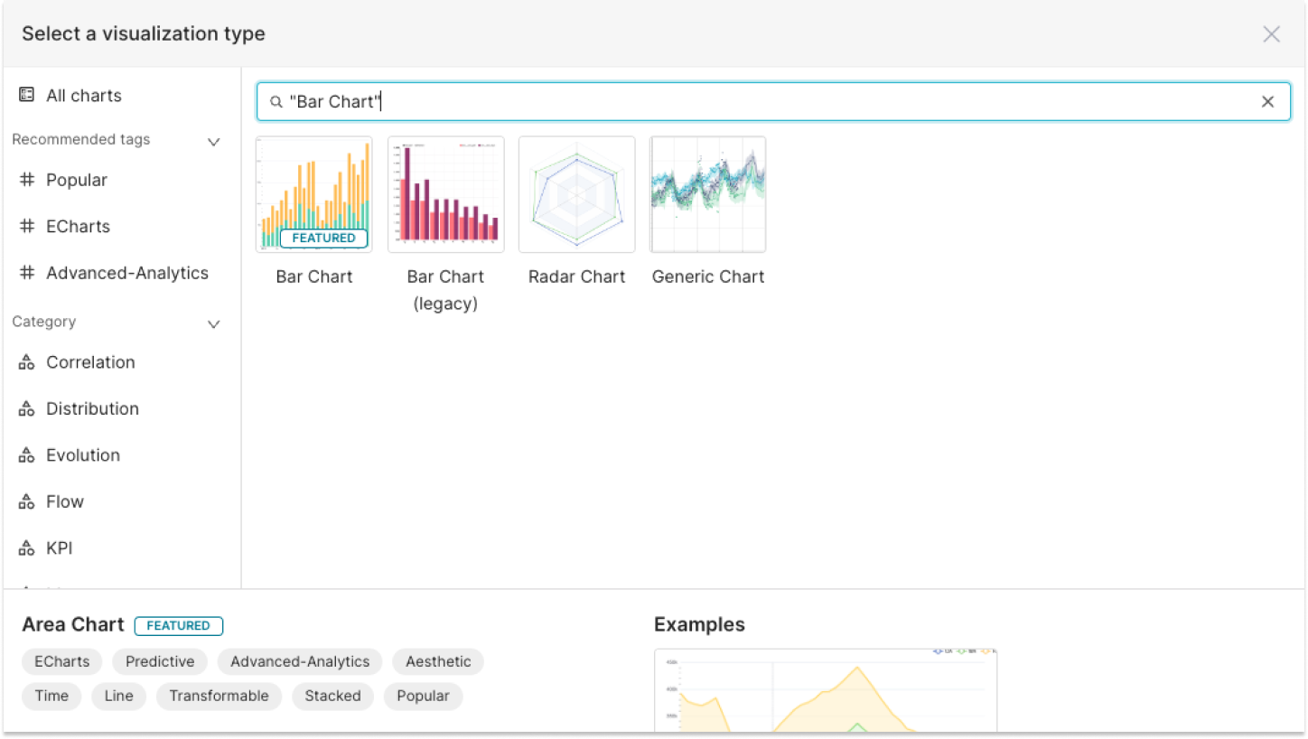
Task: Select the Flow category
Action: pyautogui.click(x=65, y=501)
